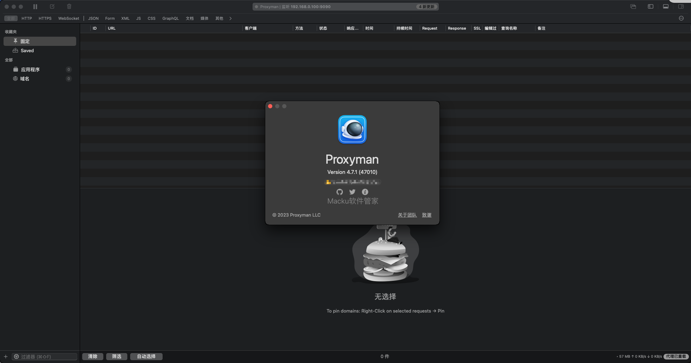The image size is (691, 363).
Task: Filter by HTTP protocol
Action: click(27, 18)
